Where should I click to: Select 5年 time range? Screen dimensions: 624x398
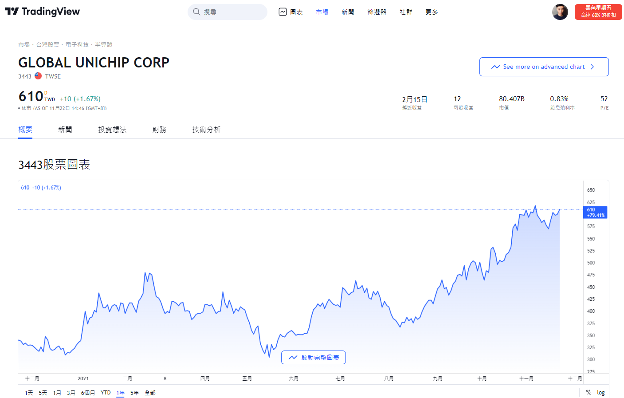(x=135, y=393)
